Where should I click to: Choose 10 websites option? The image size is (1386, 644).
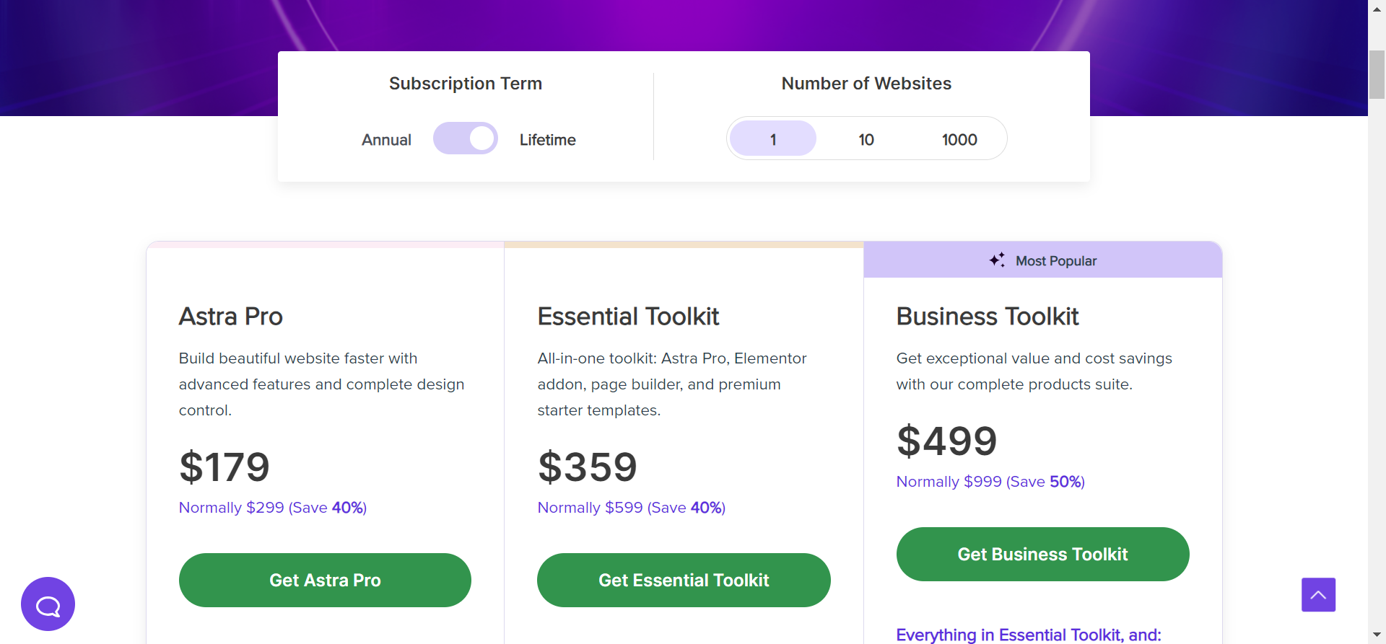click(x=866, y=139)
